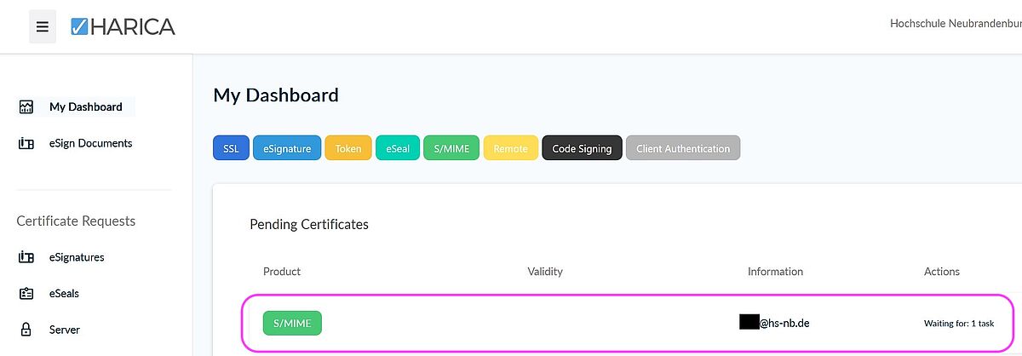Image resolution: width=1022 pixels, height=356 pixels.
Task: Select the black Code Signing button
Action: [x=582, y=148]
